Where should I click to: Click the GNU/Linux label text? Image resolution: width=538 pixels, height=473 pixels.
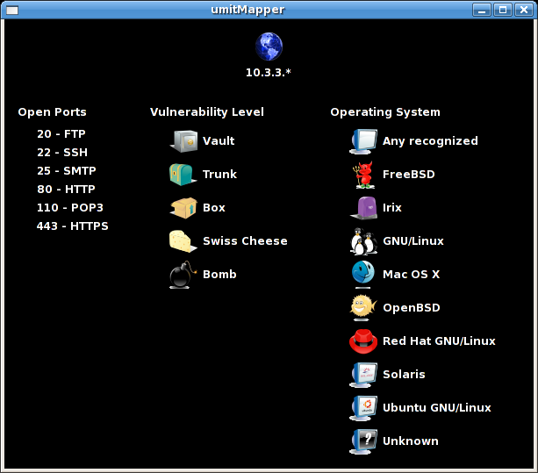tap(413, 241)
